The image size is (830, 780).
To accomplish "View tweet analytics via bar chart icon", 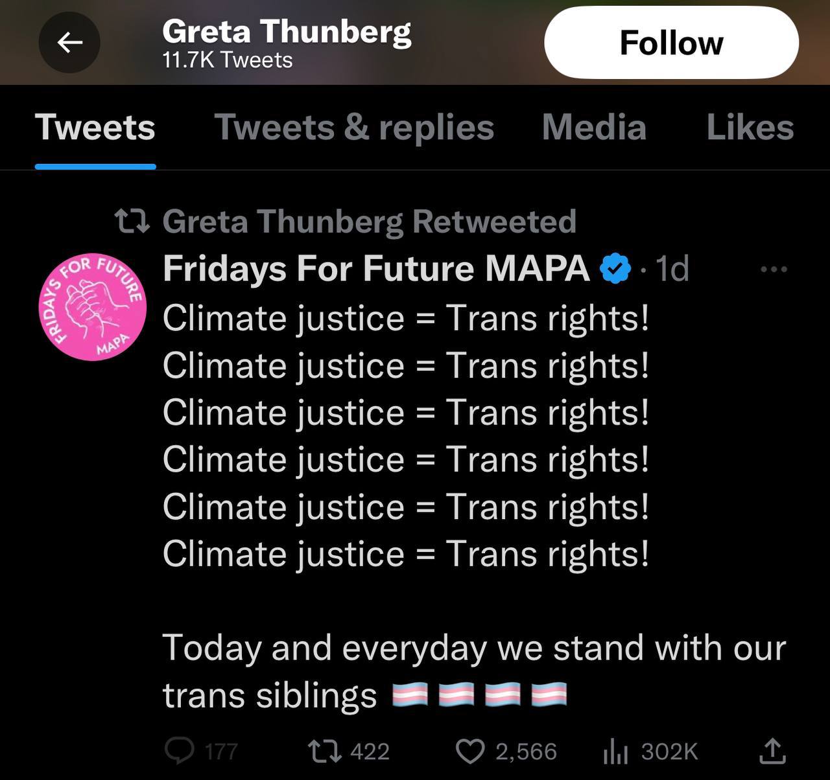I will [x=615, y=751].
